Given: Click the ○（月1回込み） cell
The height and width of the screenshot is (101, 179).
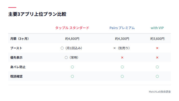Looking at the screenshot, I should 71,48.
